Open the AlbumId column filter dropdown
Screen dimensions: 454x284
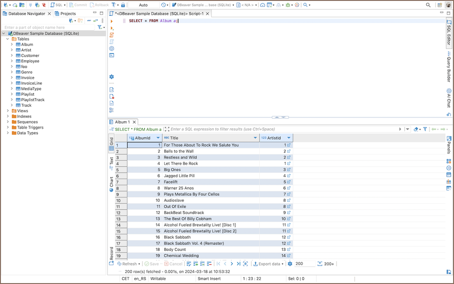pyautogui.click(x=158, y=138)
